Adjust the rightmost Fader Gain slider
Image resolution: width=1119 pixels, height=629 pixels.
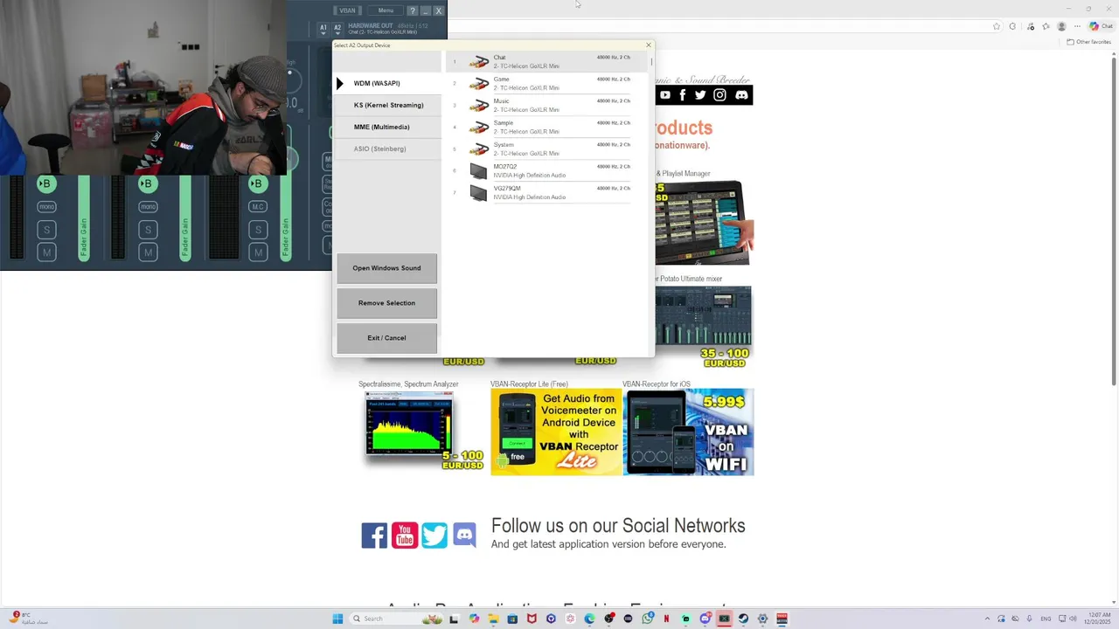(286, 218)
